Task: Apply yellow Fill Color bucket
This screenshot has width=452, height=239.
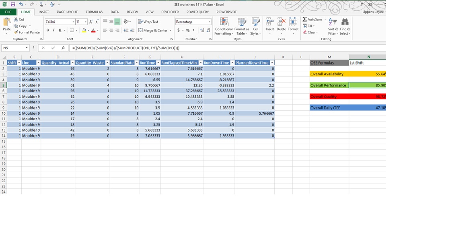Action: [x=84, y=30]
